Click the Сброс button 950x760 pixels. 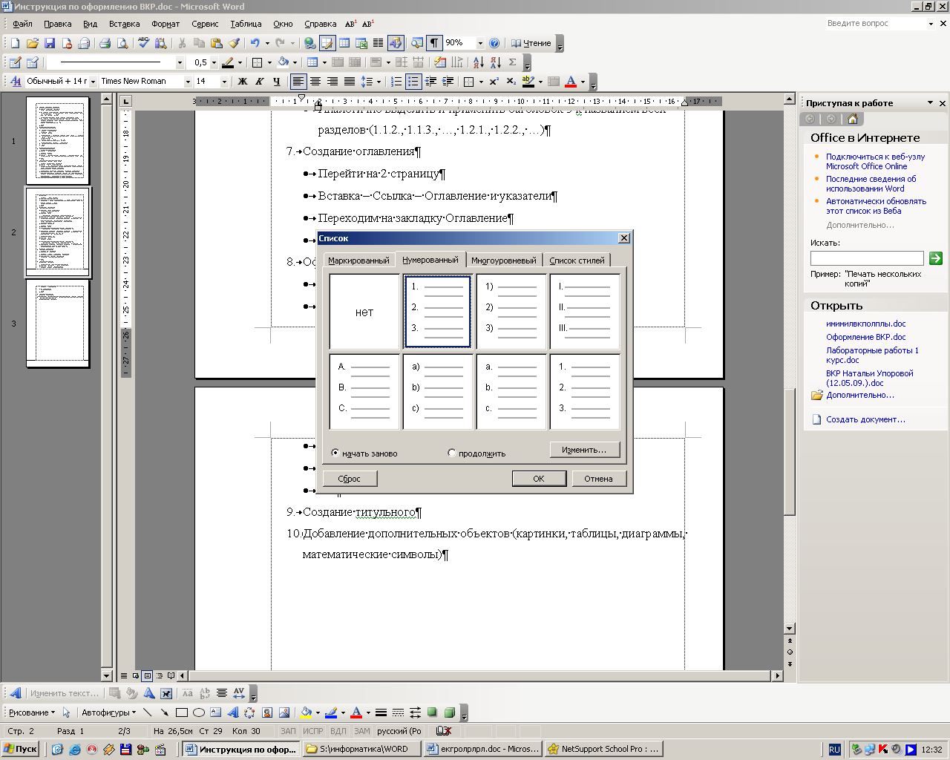tap(349, 479)
